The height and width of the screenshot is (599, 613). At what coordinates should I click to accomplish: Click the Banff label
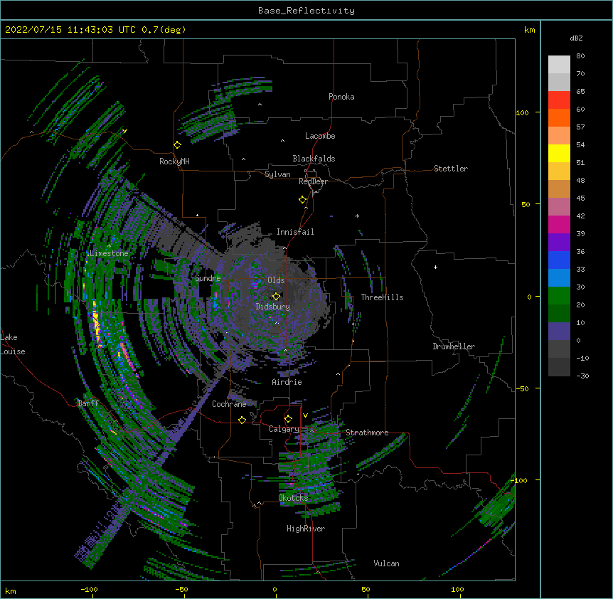tap(88, 403)
